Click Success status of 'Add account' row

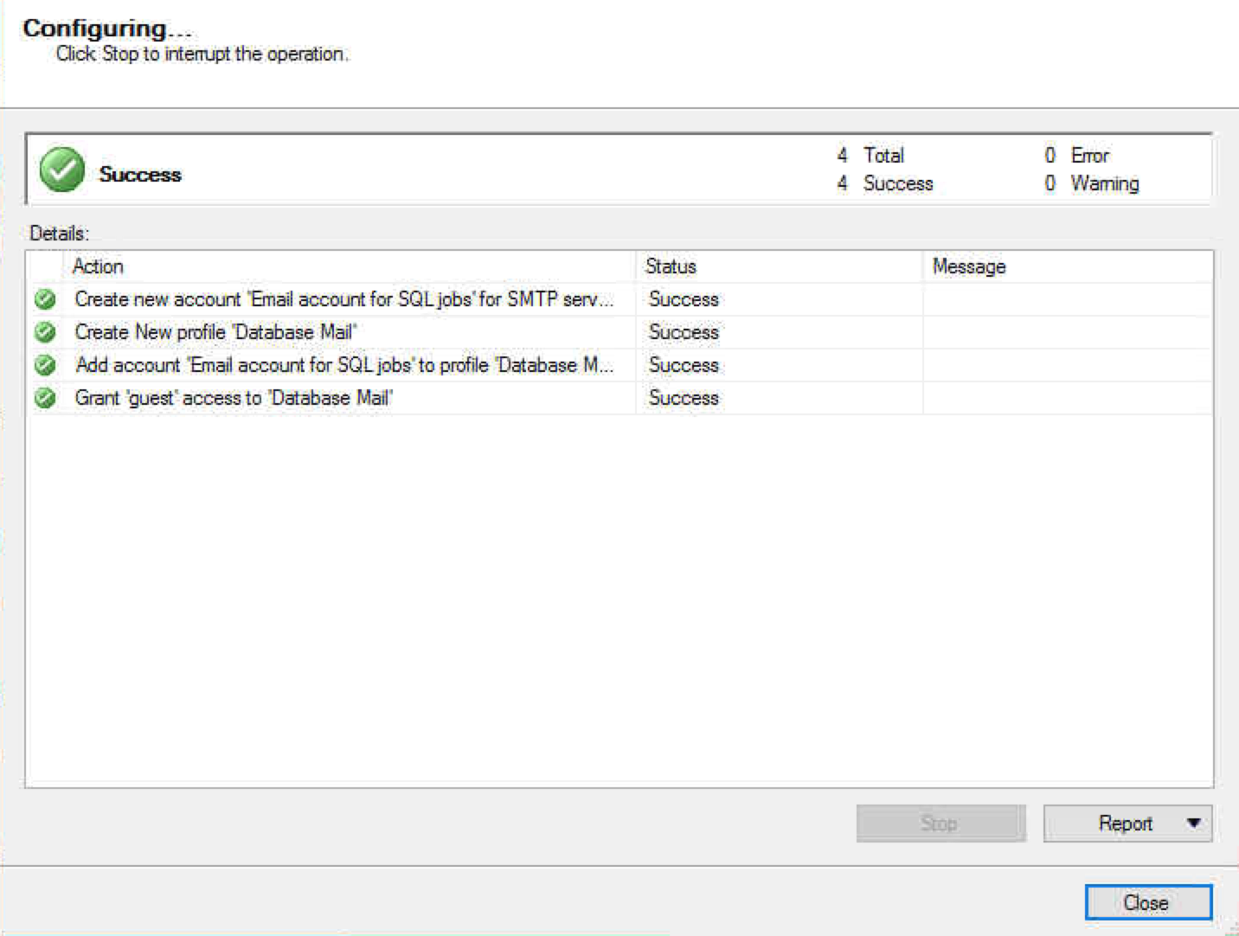tap(684, 365)
